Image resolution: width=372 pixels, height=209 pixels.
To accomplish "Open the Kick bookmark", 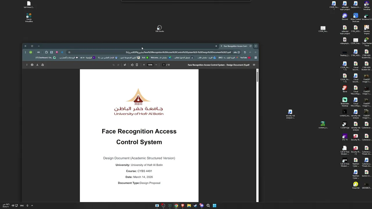I will (x=145, y=58).
